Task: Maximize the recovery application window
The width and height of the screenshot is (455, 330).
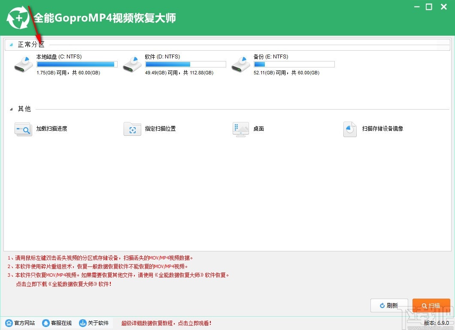Action: pos(429,7)
